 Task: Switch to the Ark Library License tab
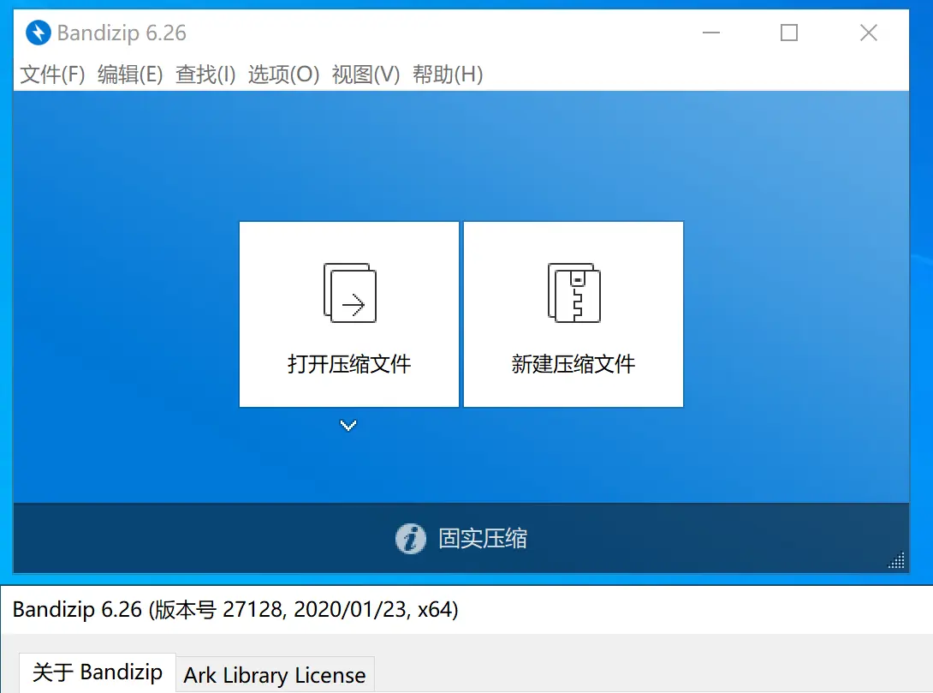click(275, 675)
